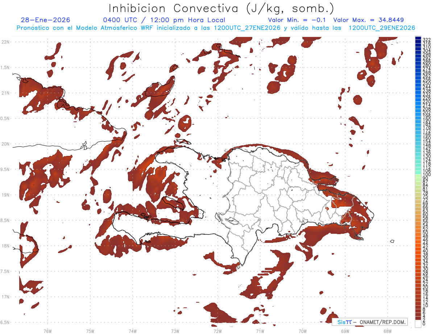Click the date label '28-Ene-2026'

[x=46, y=20]
